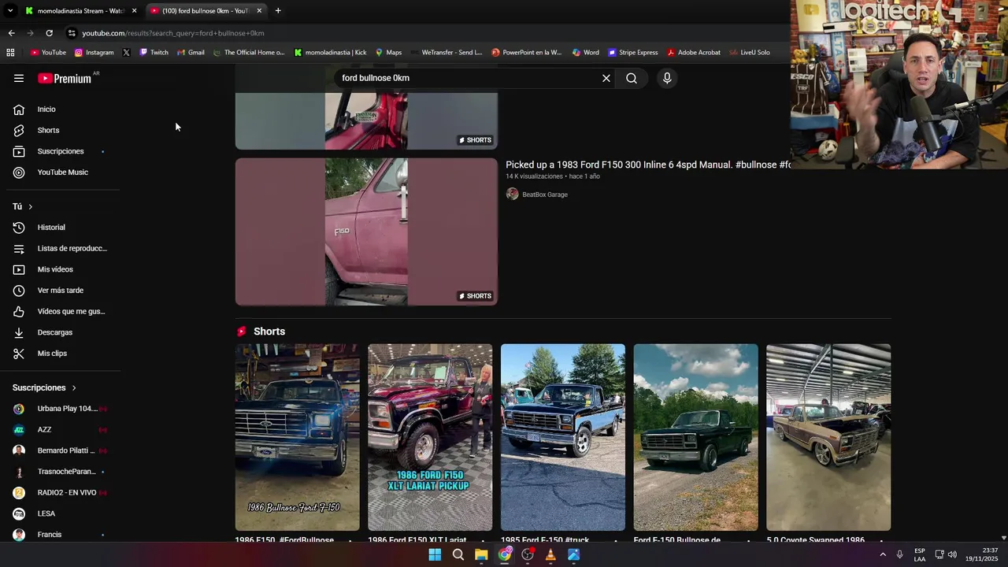This screenshot has height=567, width=1008.
Task: Open YouTube Music in the sidebar
Action: (63, 172)
